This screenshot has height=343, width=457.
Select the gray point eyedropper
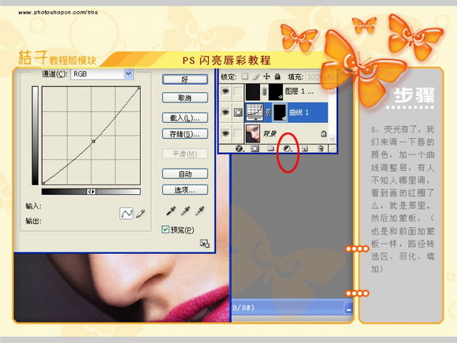[185, 211]
